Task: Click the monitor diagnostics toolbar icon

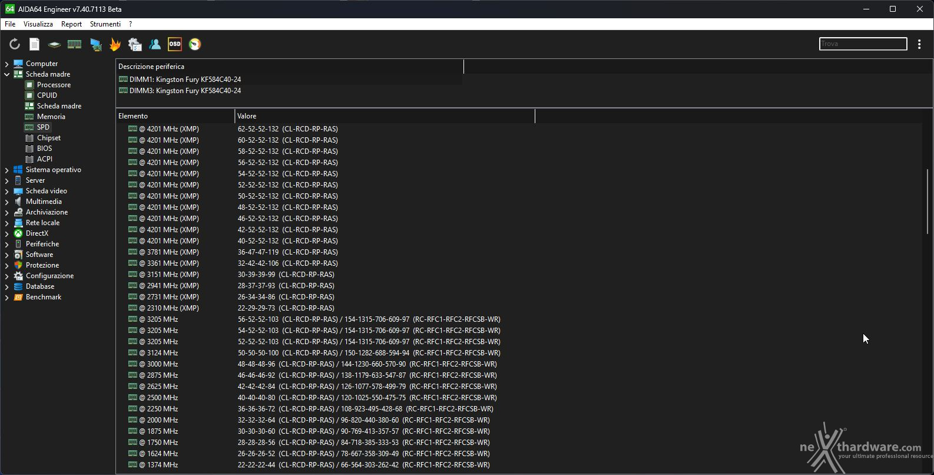Action: 95,44
